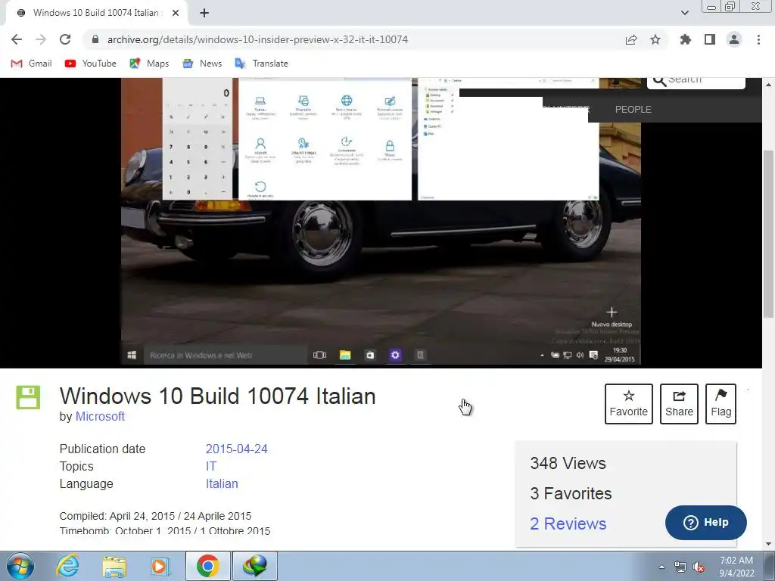Click the address bar URL
775x581 pixels.
(257, 39)
